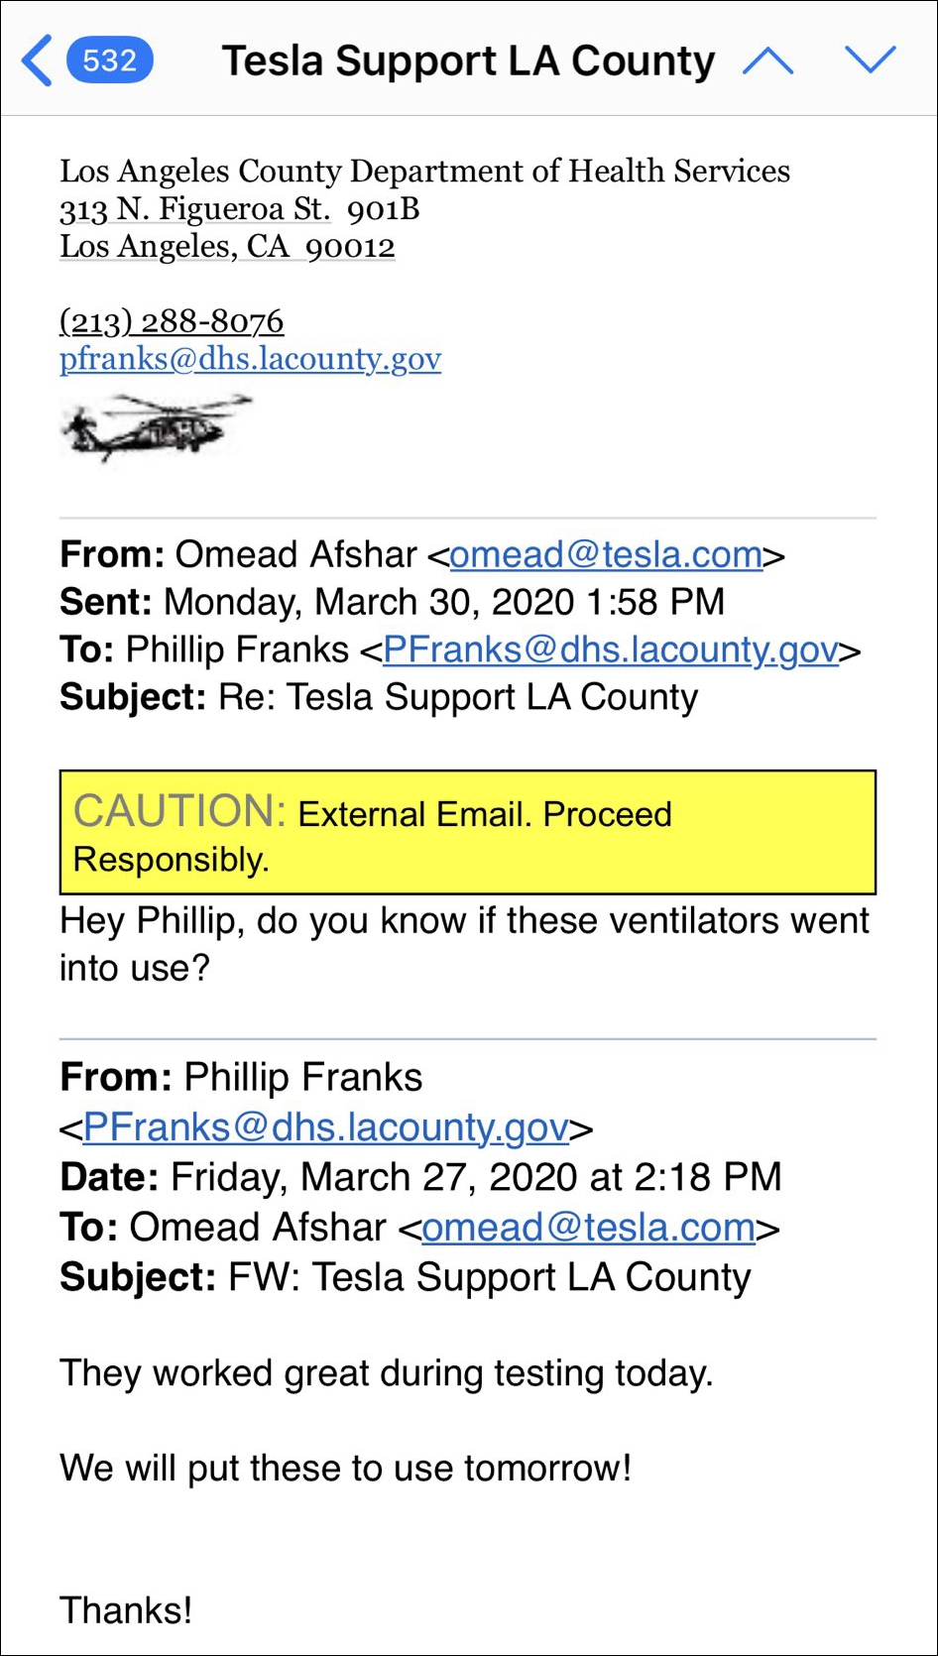Tap the 532 unread count badge
938x1656 pixels.
(x=109, y=61)
